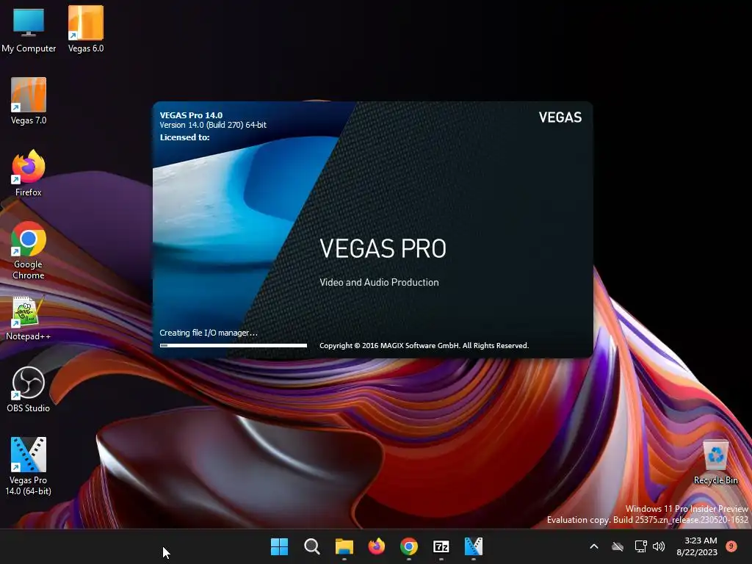Click the cloud sync tray icon

tap(618, 546)
